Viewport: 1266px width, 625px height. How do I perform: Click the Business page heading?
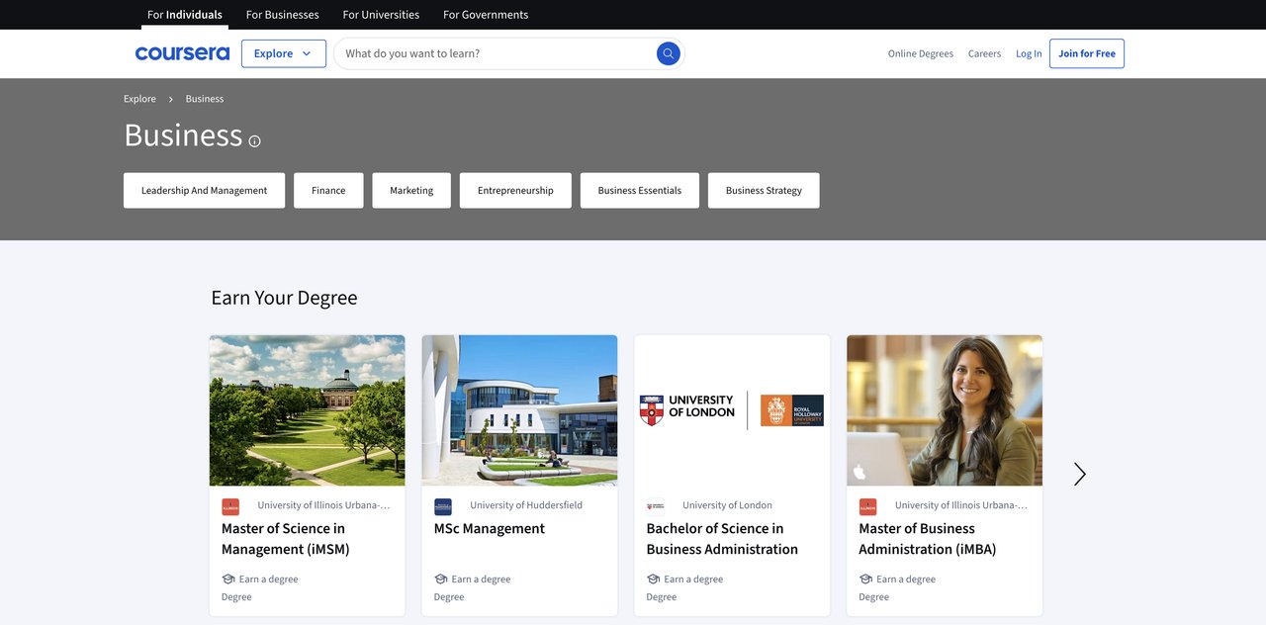click(183, 134)
